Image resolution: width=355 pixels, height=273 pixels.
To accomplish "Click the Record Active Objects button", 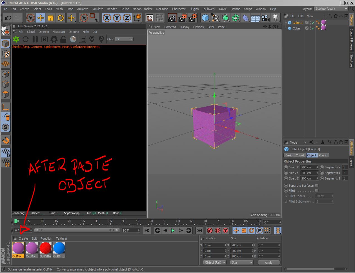I will pyautogui.click(x=210, y=230).
